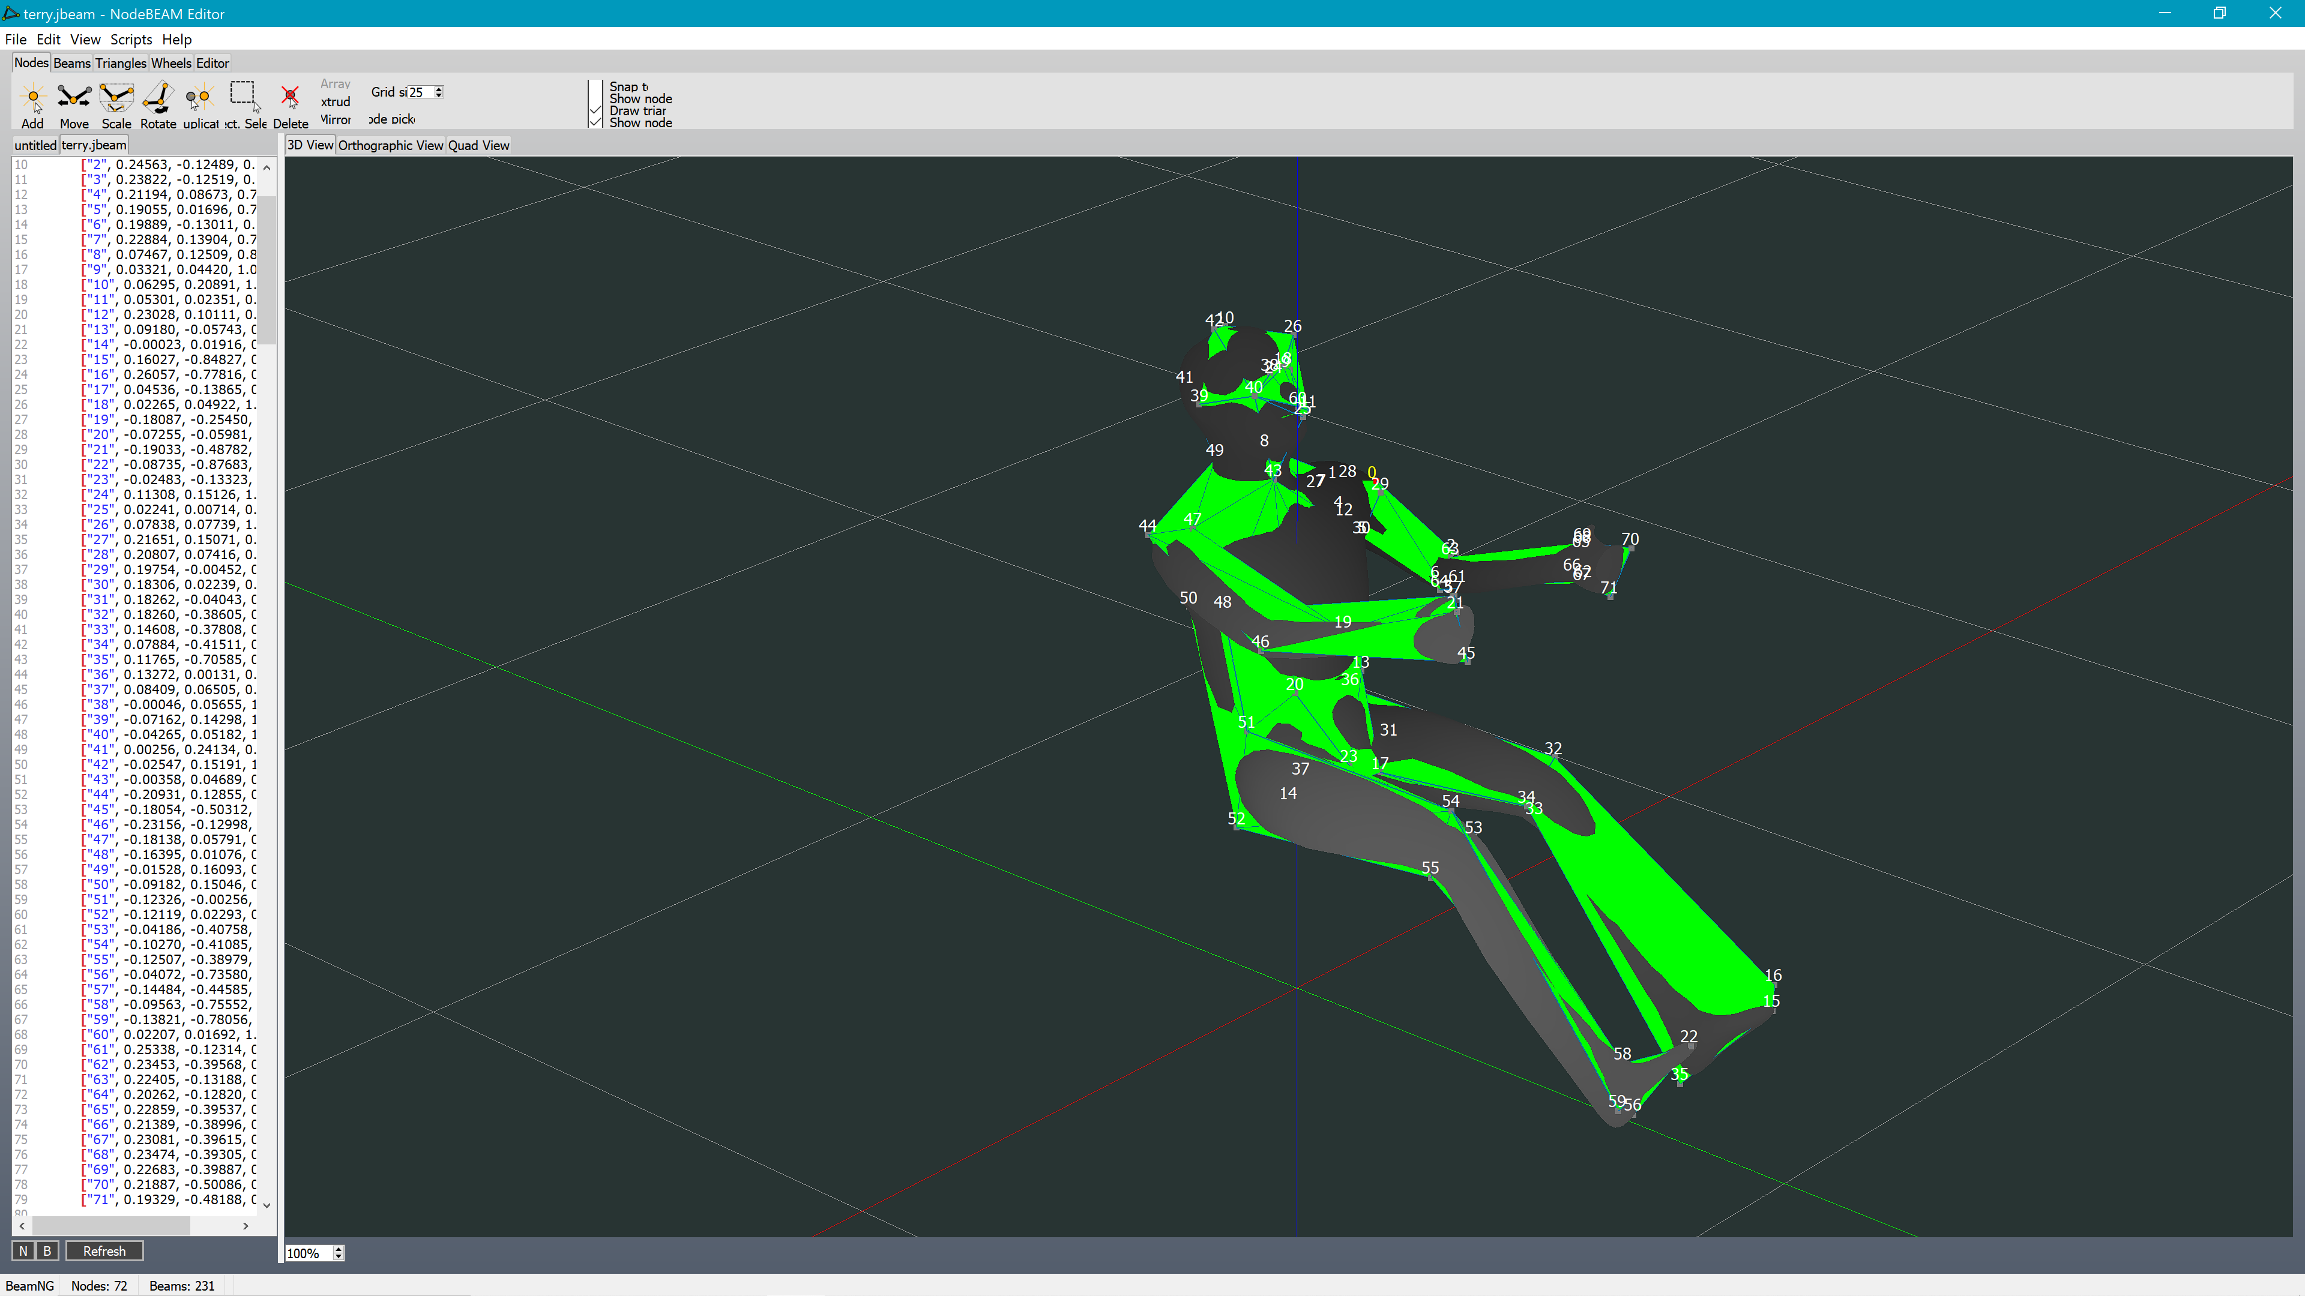Click node 32 on the knee
Screen dimensions: 2305x1296
tap(1553, 749)
